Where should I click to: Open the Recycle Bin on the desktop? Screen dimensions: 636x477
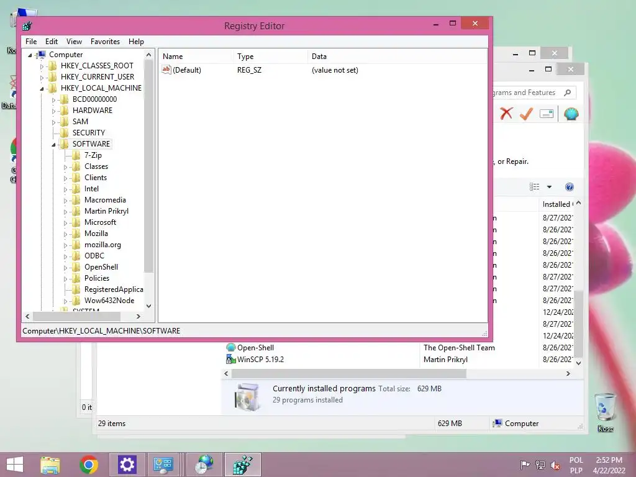[605, 412]
